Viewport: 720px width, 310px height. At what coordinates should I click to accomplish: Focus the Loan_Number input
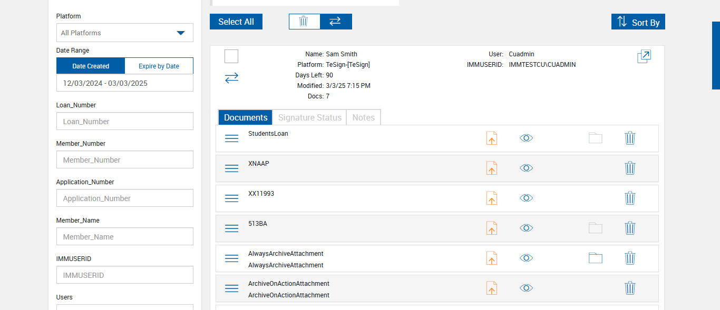[125, 121]
